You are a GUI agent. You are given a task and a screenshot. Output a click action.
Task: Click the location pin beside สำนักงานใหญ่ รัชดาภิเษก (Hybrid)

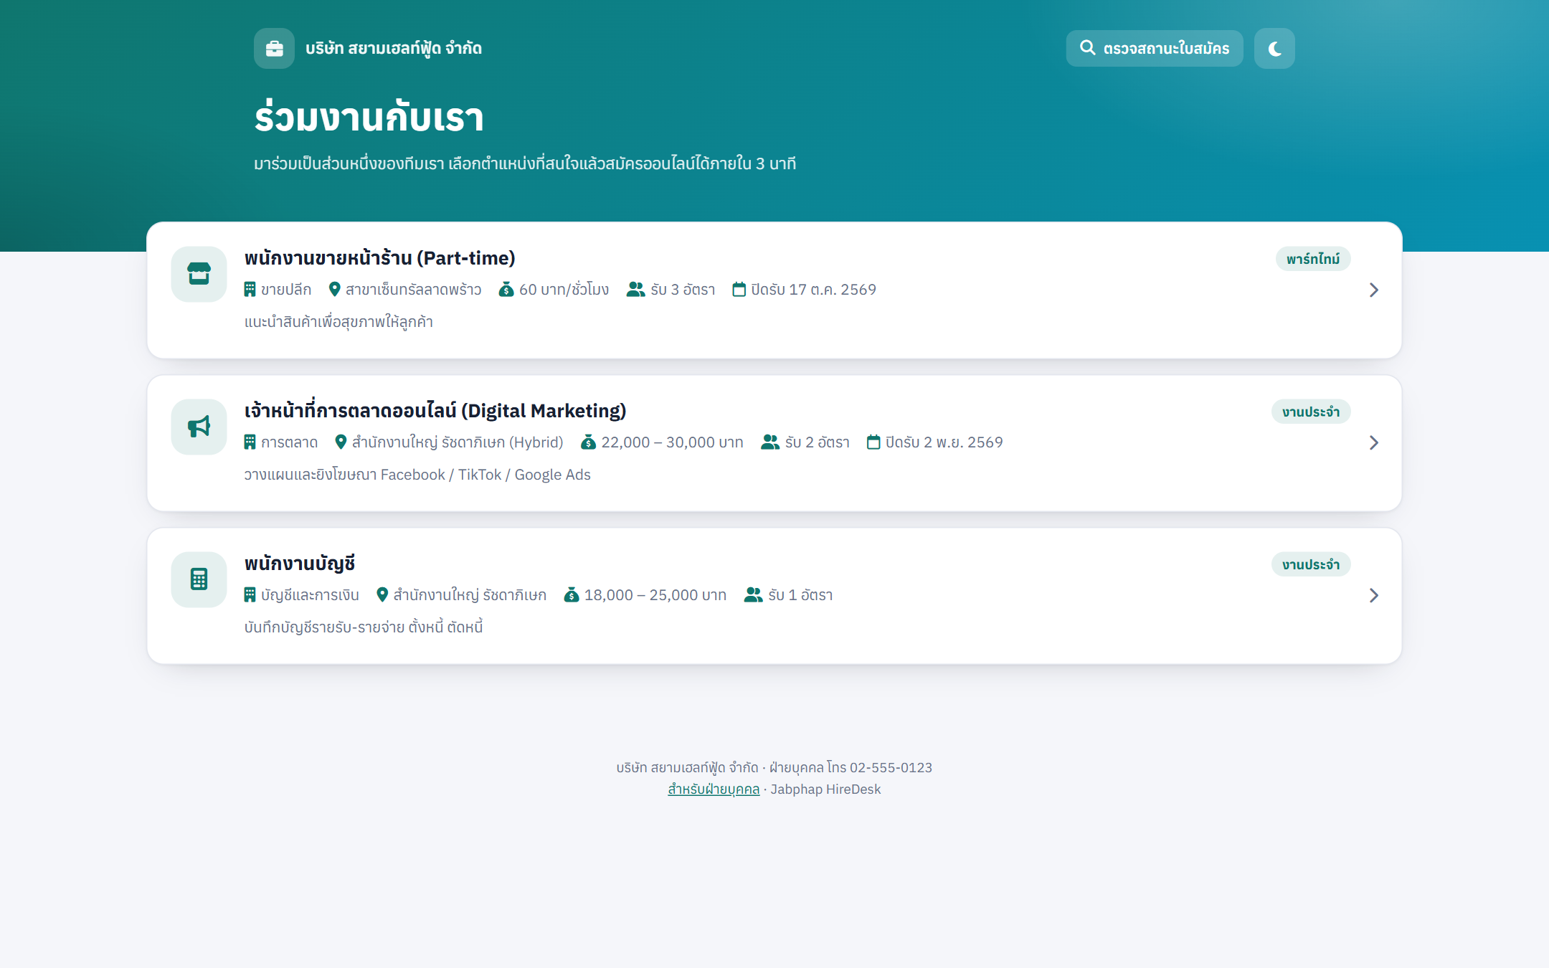point(341,442)
